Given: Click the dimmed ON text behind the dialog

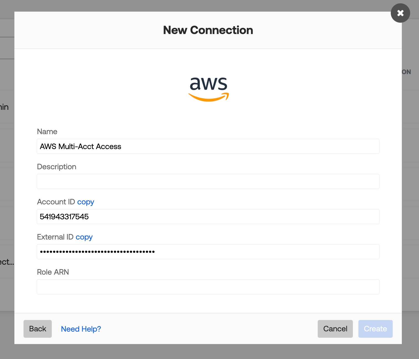Looking at the screenshot, I should click(406, 72).
